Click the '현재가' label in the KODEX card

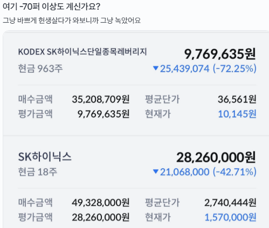click(158, 114)
